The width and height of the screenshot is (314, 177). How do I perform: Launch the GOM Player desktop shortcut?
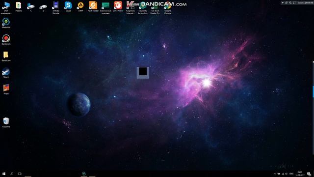click(x=118, y=6)
